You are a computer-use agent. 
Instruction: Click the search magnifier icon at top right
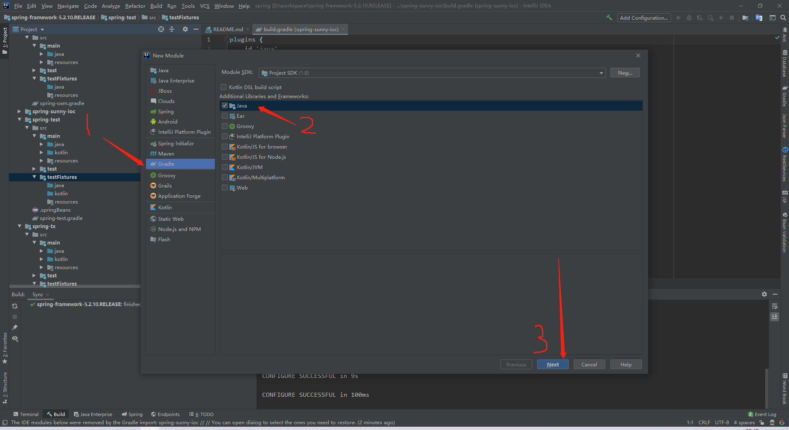(x=783, y=18)
